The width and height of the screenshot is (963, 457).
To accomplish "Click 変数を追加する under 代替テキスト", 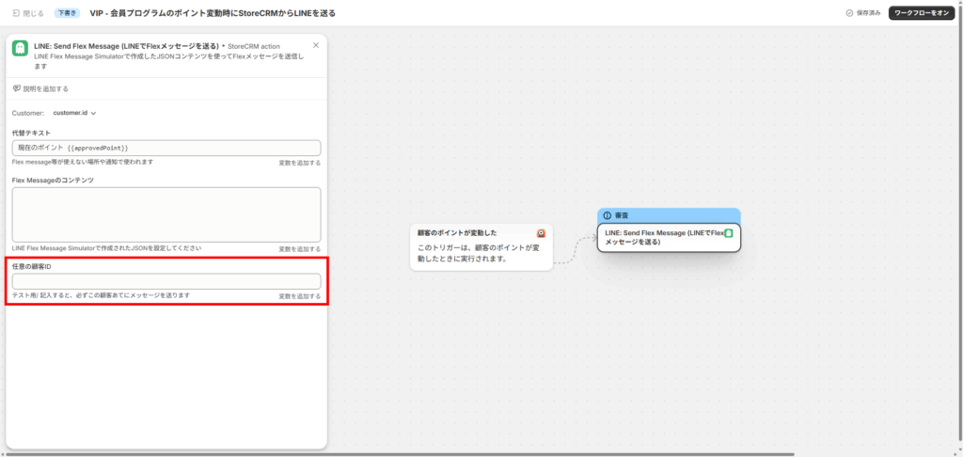I will pos(299,163).
